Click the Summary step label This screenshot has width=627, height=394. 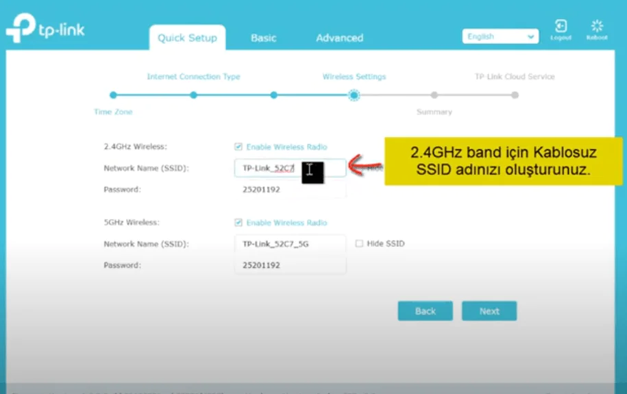[x=434, y=112]
